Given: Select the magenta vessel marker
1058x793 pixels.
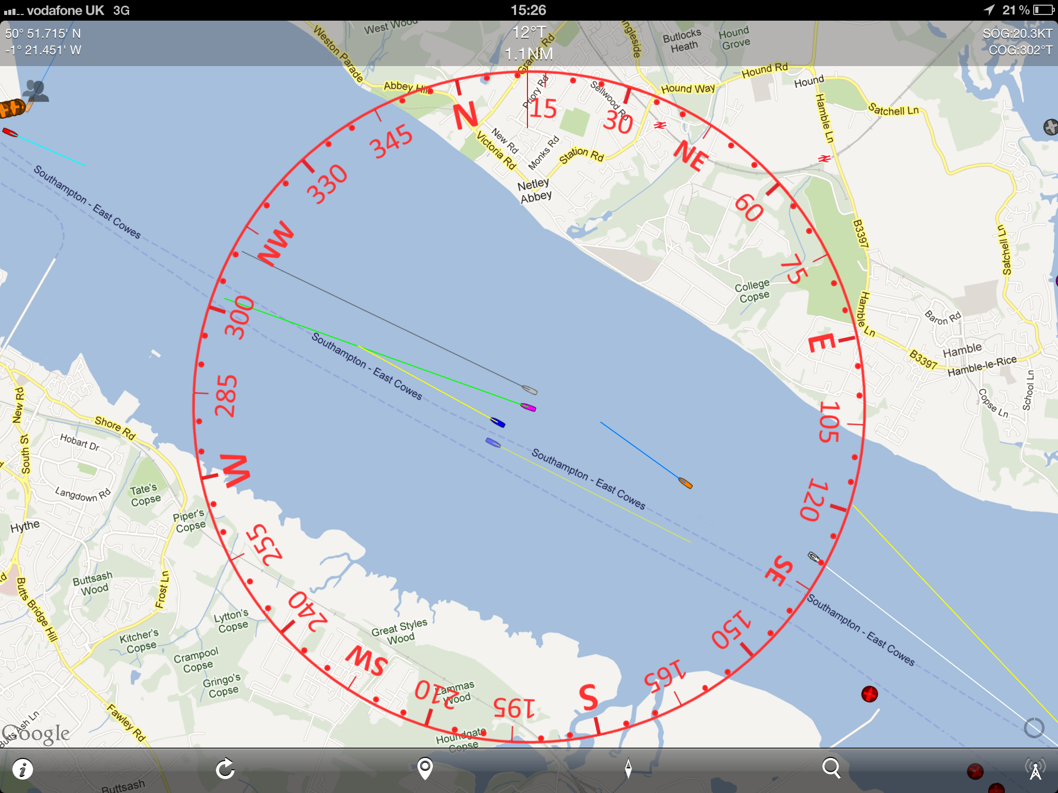Looking at the screenshot, I should 528,407.
